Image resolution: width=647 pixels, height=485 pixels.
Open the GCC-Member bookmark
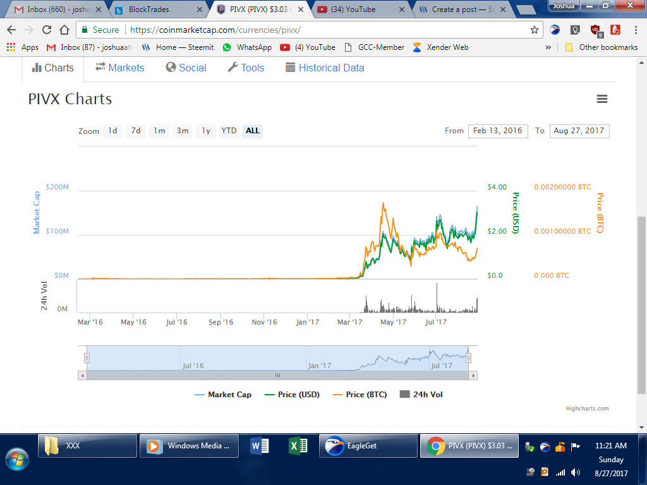pyautogui.click(x=375, y=47)
